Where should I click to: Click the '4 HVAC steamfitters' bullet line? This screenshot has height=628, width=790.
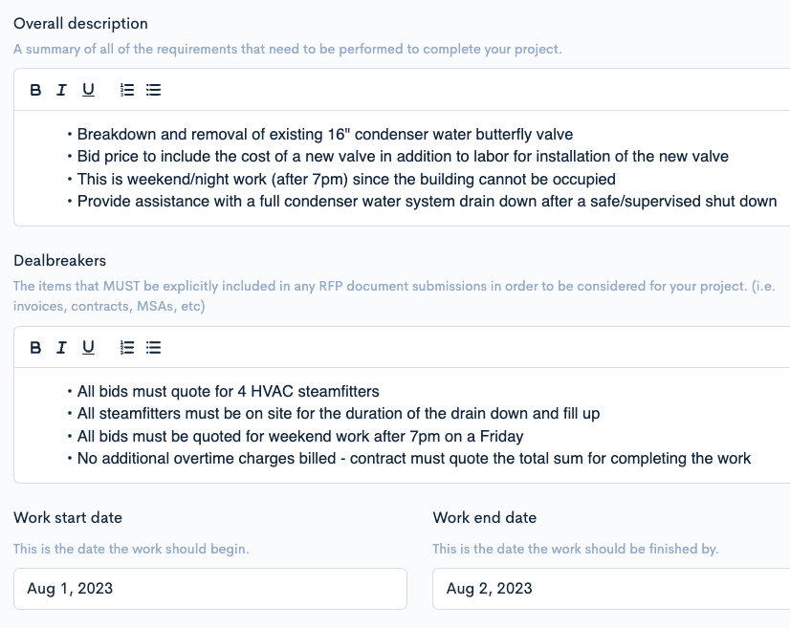pos(229,392)
